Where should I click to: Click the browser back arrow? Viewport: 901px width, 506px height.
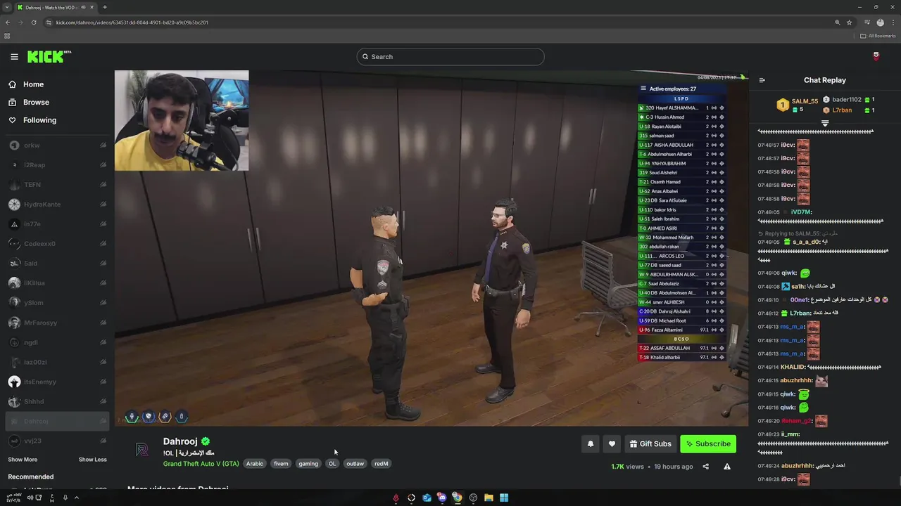(x=8, y=22)
